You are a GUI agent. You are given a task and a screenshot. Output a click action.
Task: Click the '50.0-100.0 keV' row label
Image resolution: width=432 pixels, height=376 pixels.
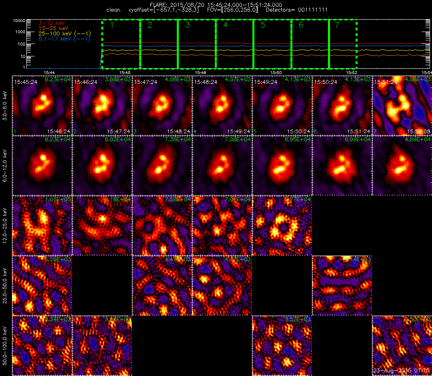(x=5, y=346)
